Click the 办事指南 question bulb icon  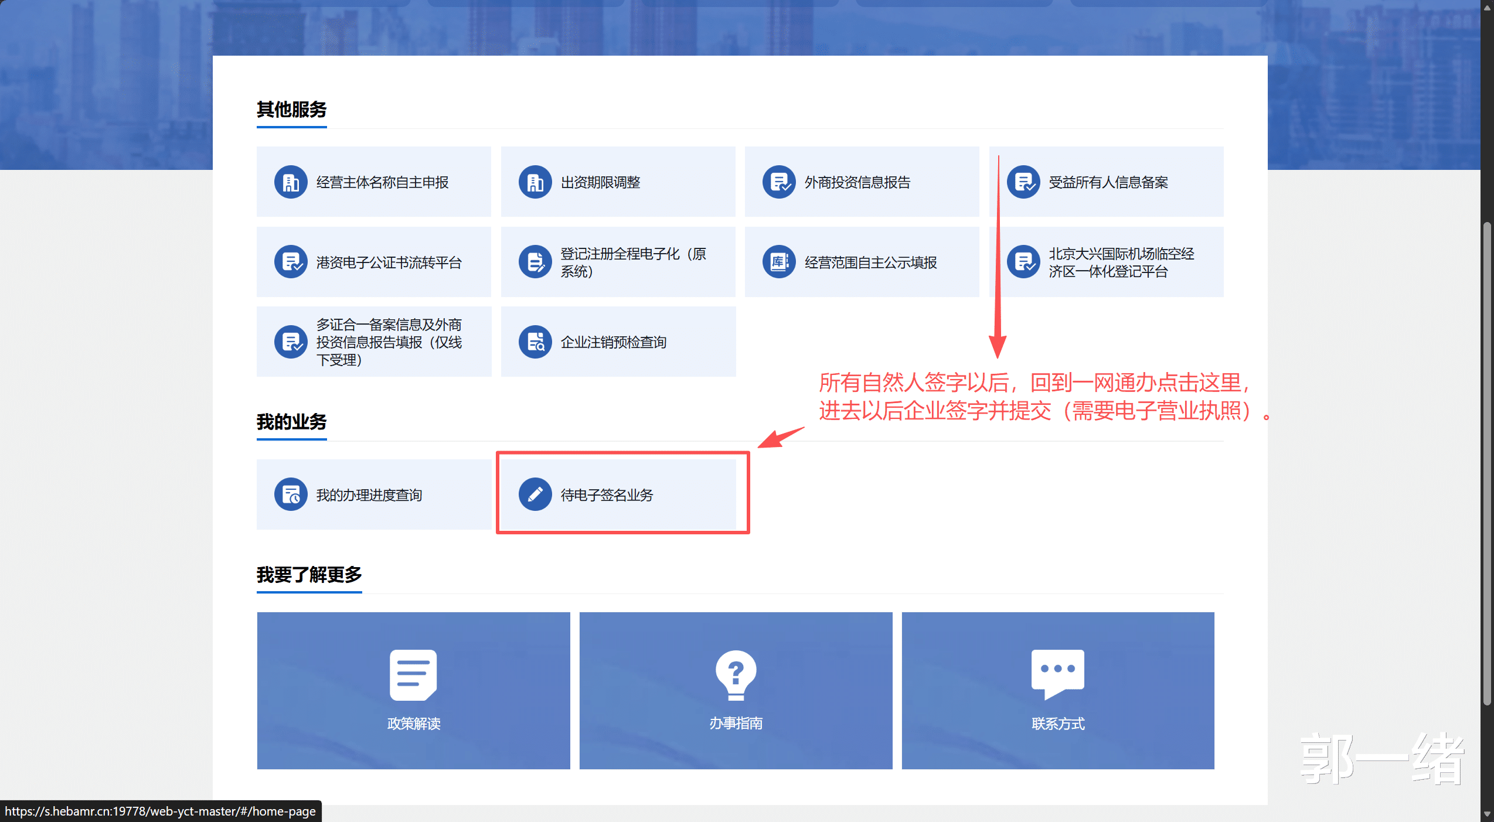click(x=736, y=674)
